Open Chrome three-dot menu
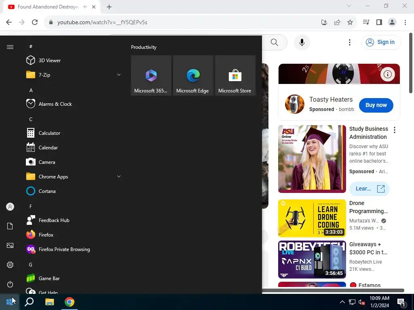This screenshot has width=414, height=310. 405,22
